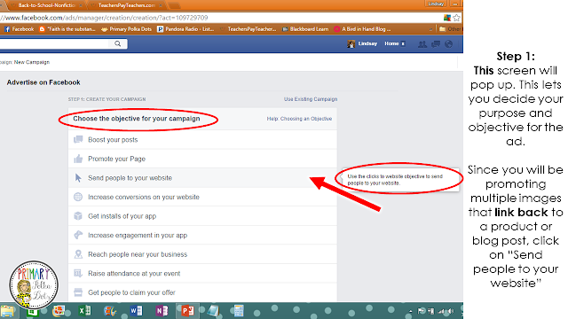
Task: Click the thumbs-up Promote your Page icon
Action: [x=78, y=159]
